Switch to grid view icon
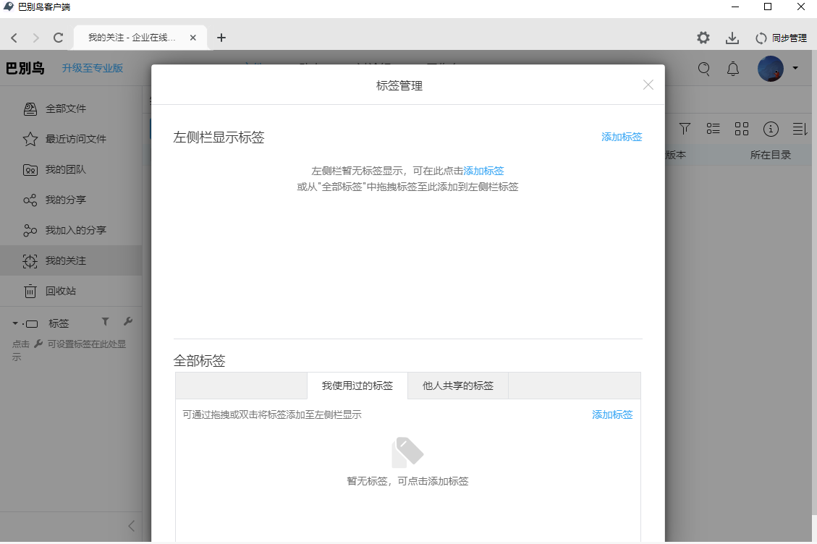This screenshot has width=817, height=544. [742, 129]
